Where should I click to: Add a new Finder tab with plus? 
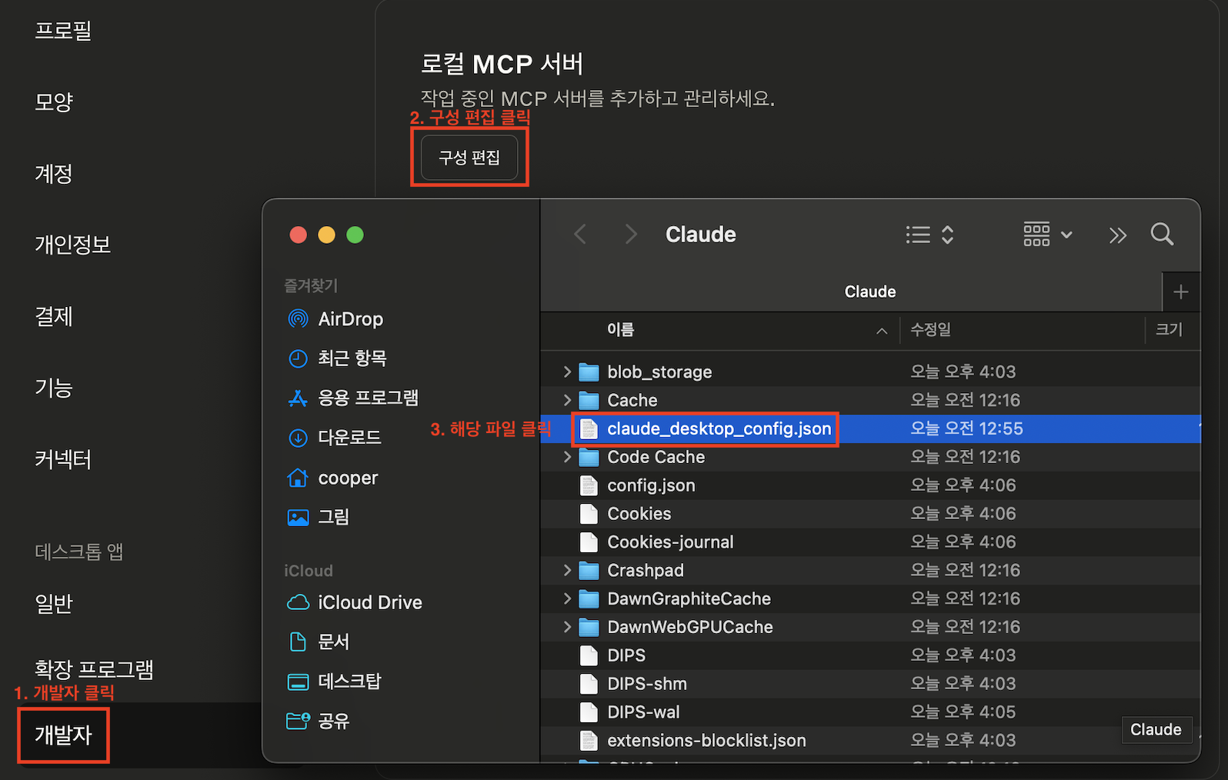(1181, 292)
